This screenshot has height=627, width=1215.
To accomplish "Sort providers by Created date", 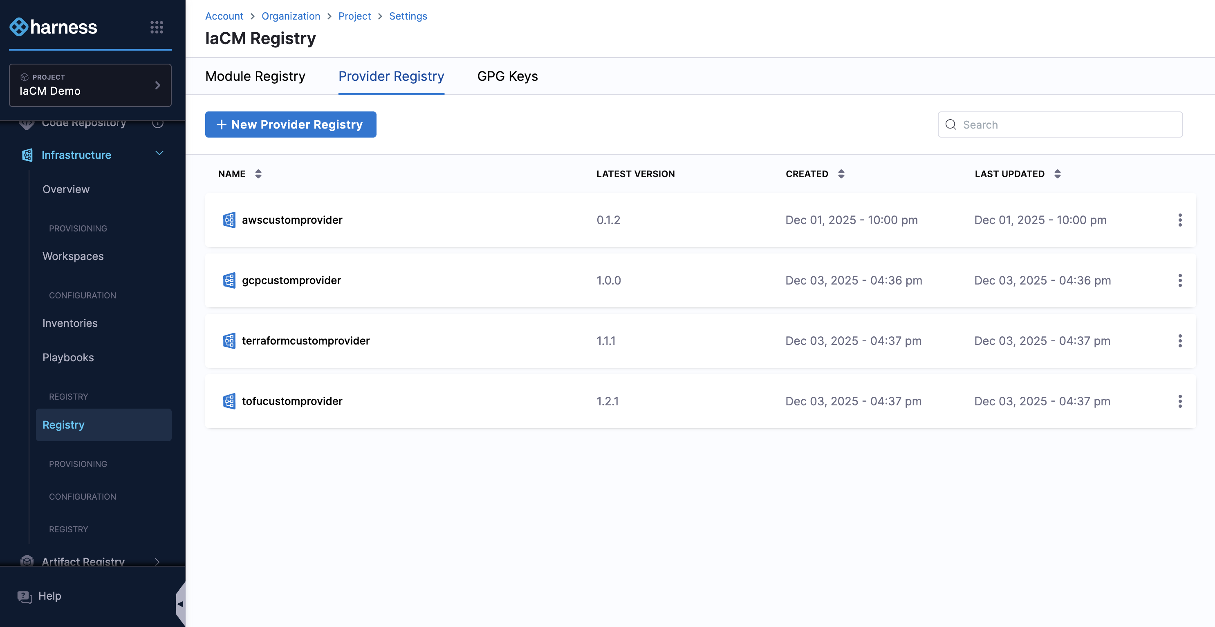I will point(841,174).
